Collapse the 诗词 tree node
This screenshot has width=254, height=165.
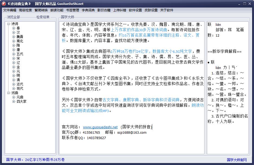click(x=9, y=24)
